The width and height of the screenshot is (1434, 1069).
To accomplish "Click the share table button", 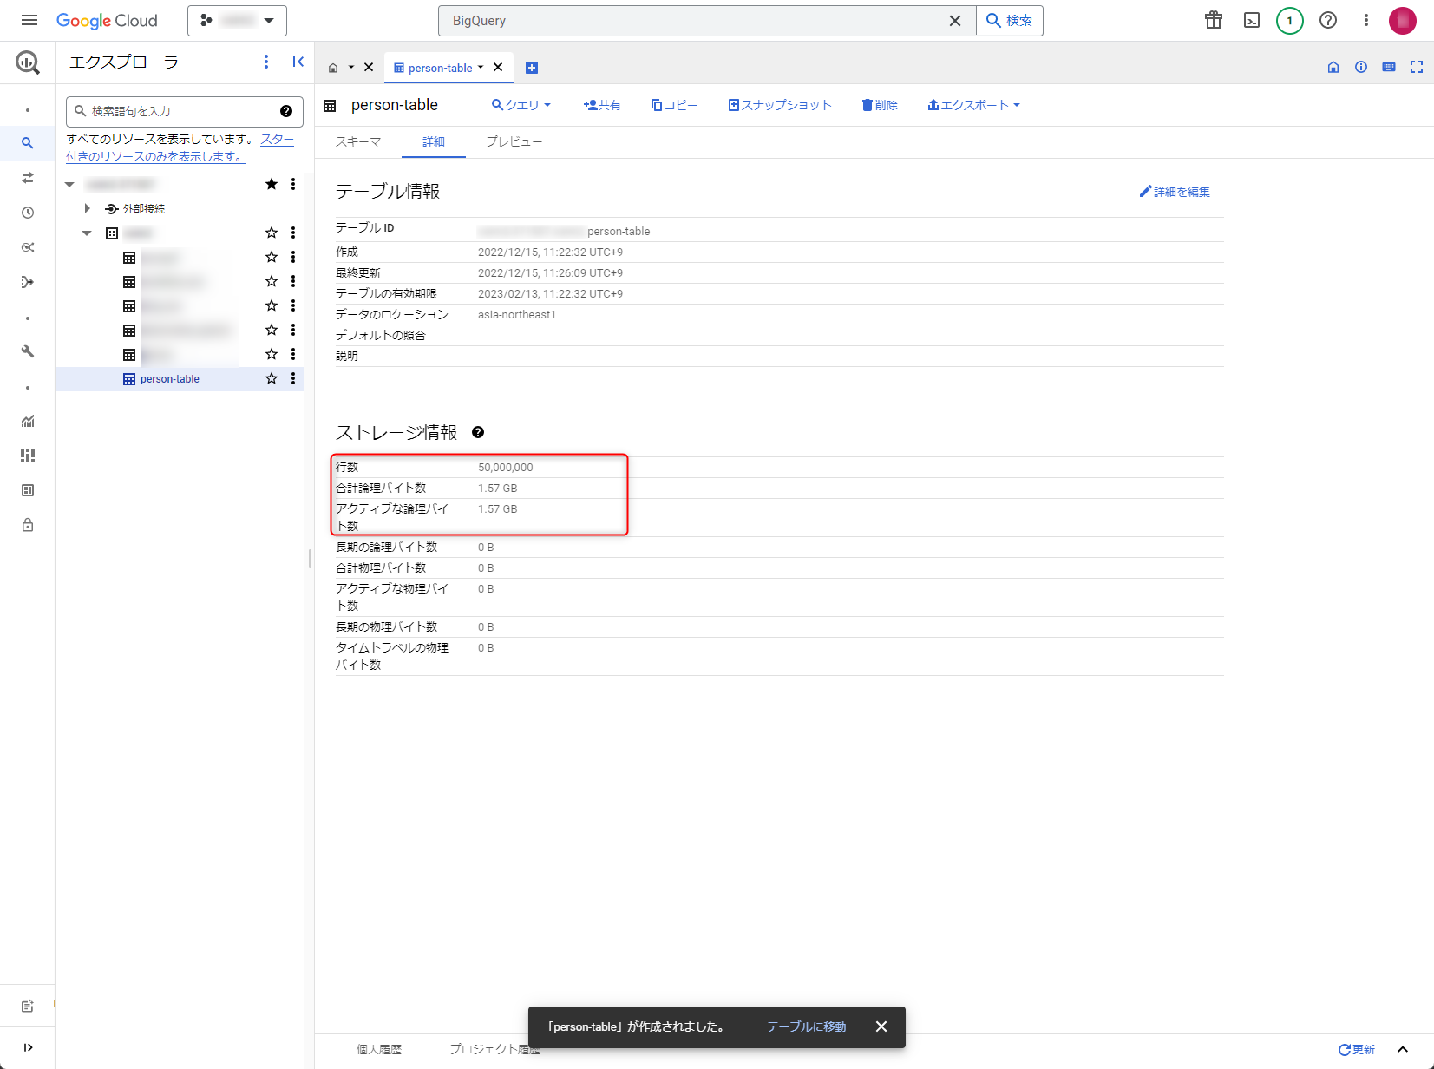I will coord(602,105).
